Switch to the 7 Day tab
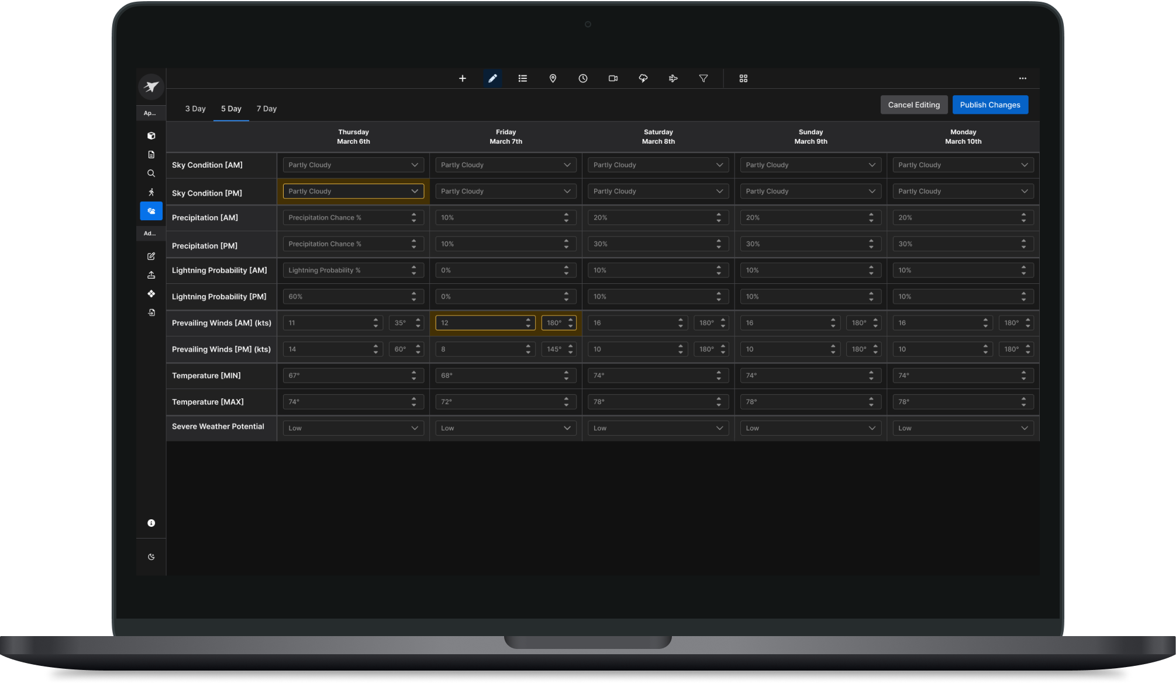1176x684 pixels. (x=267, y=109)
